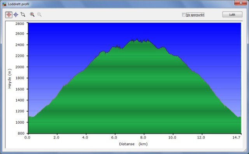Image resolution: width=249 pixels, height=154 pixels.
Task: Click the 2000 elevation axis value
Action: click(20, 67)
